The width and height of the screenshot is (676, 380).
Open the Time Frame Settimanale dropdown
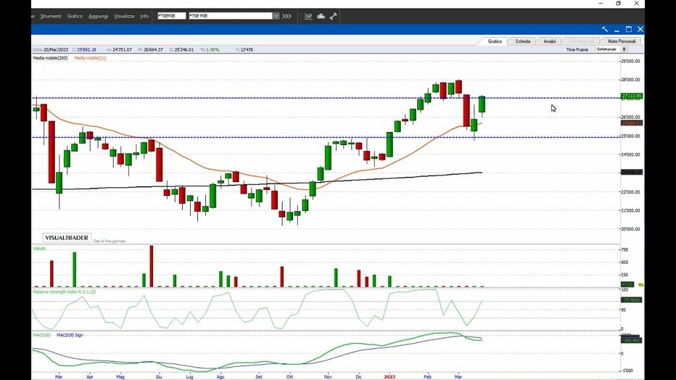624,49
